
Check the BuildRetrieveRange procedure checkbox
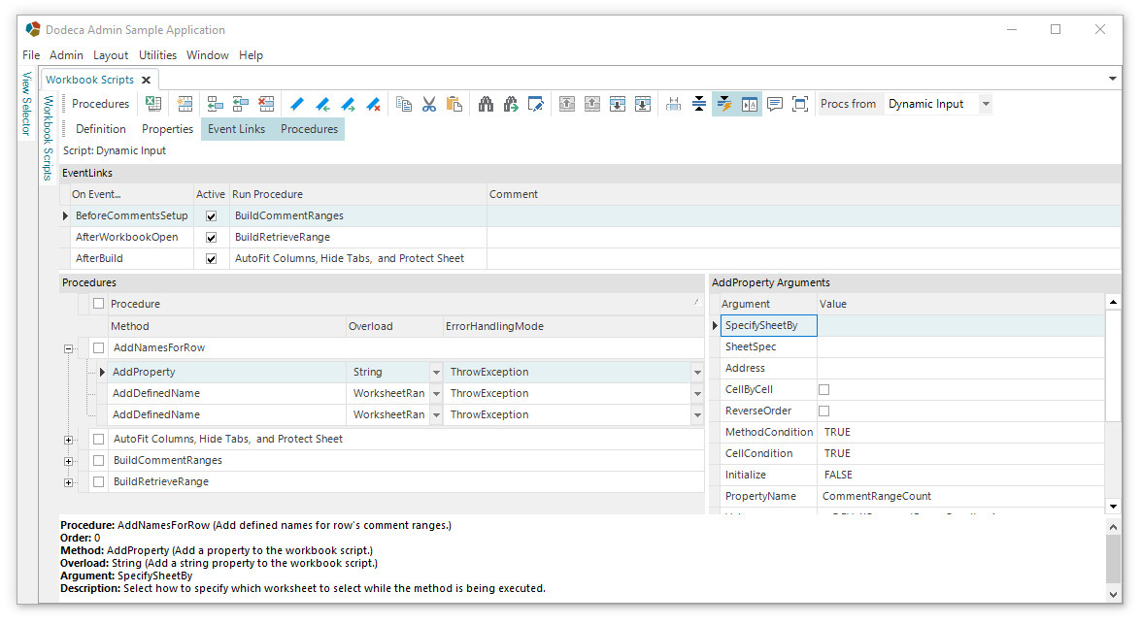pos(98,481)
